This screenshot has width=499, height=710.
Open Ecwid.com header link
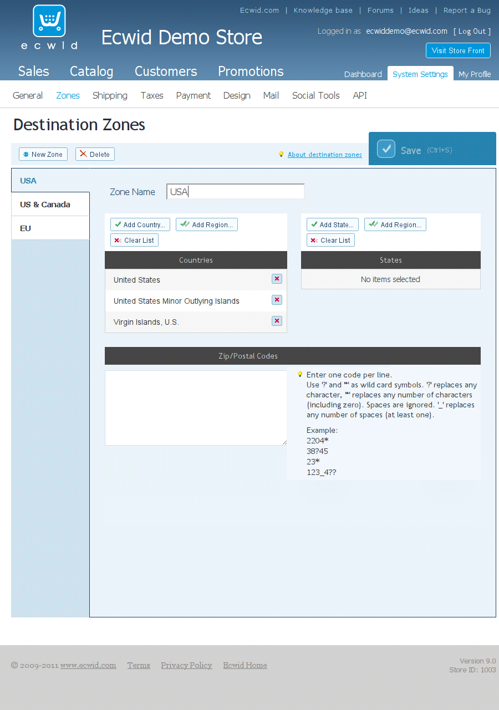point(259,10)
